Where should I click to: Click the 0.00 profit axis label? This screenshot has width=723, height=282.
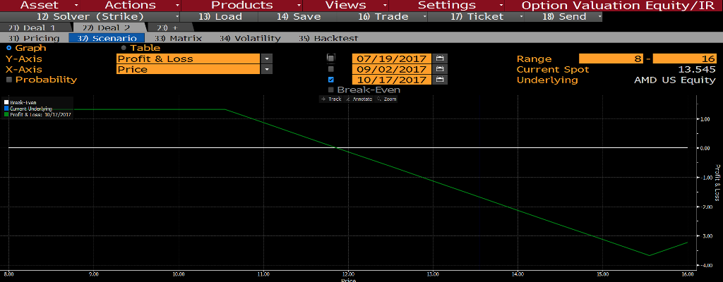(x=704, y=148)
